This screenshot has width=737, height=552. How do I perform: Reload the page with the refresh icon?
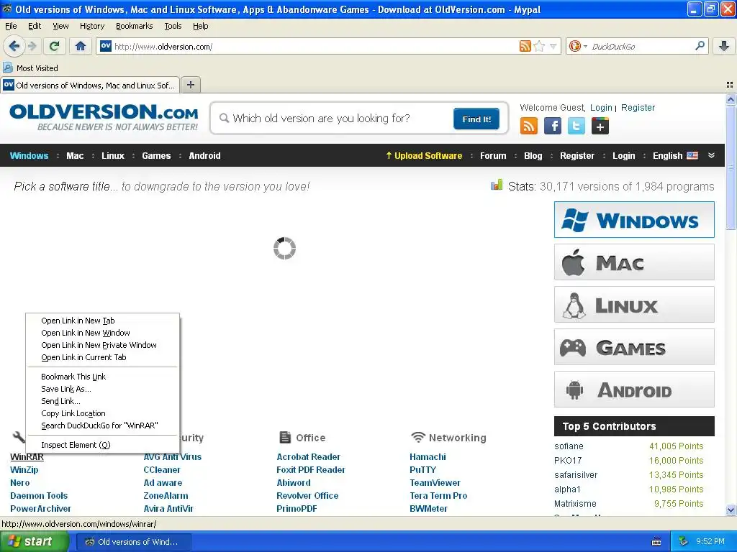pyautogui.click(x=55, y=46)
